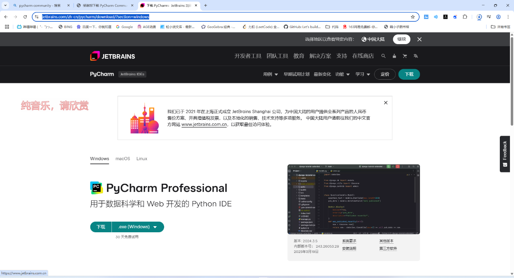Click the PyCharm product name link
The image size is (514, 278).
pyautogui.click(x=102, y=74)
